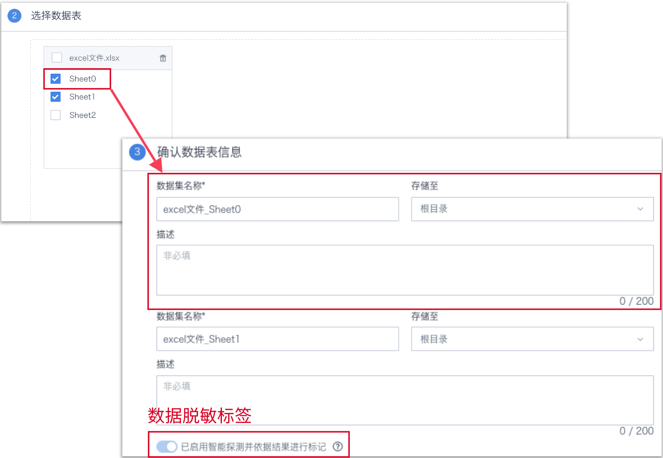663x458 pixels.
Task: Click the trash icon beside excel文件.xlsx
Action: [163, 58]
